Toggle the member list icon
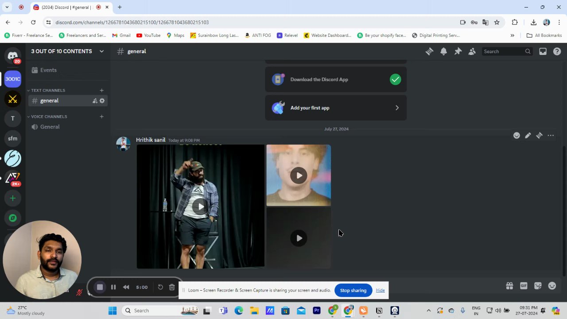Viewport: 567px width, 319px height. click(472, 51)
